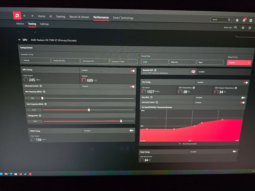This screenshot has height=191, width=255.
Task: Click Voltage slider handle
Action: coord(121,121)
